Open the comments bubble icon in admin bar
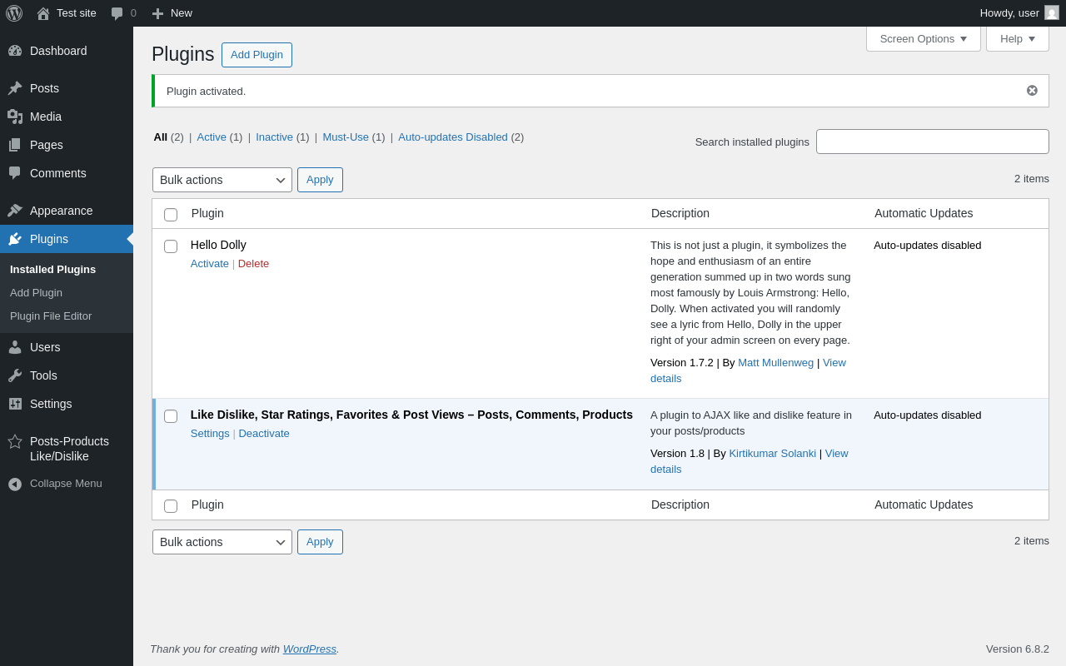 (117, 13)
